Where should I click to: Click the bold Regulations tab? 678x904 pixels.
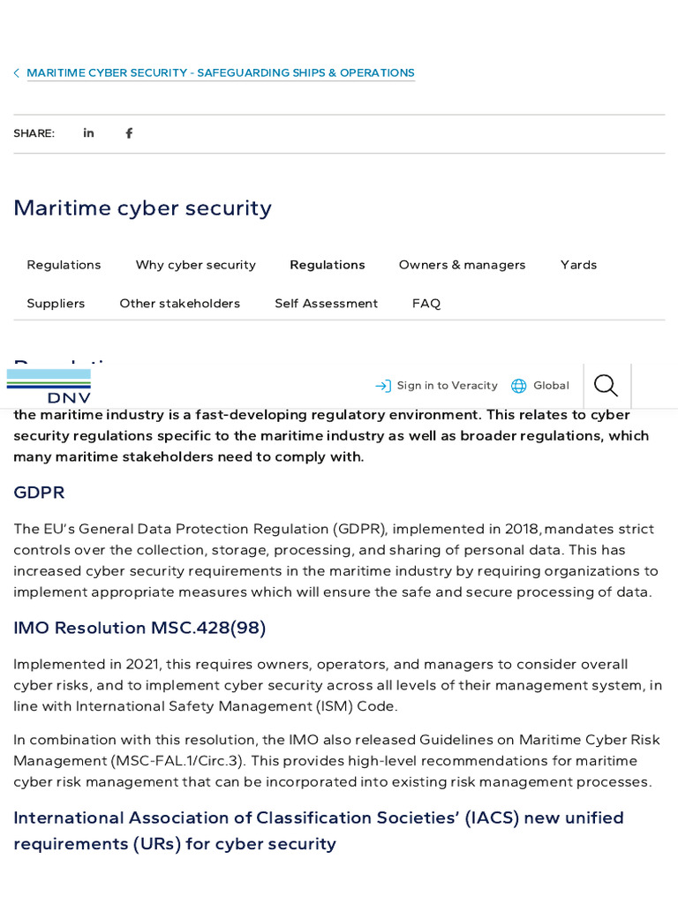tap(328, 265)
